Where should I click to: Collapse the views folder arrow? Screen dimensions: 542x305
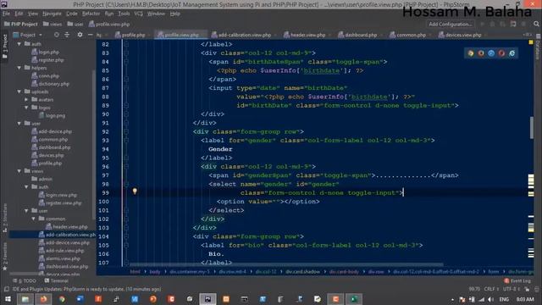pyautogui.click(x=19, y=171)
